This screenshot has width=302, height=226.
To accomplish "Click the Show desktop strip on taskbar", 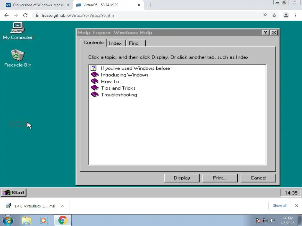I will (300, 220).
